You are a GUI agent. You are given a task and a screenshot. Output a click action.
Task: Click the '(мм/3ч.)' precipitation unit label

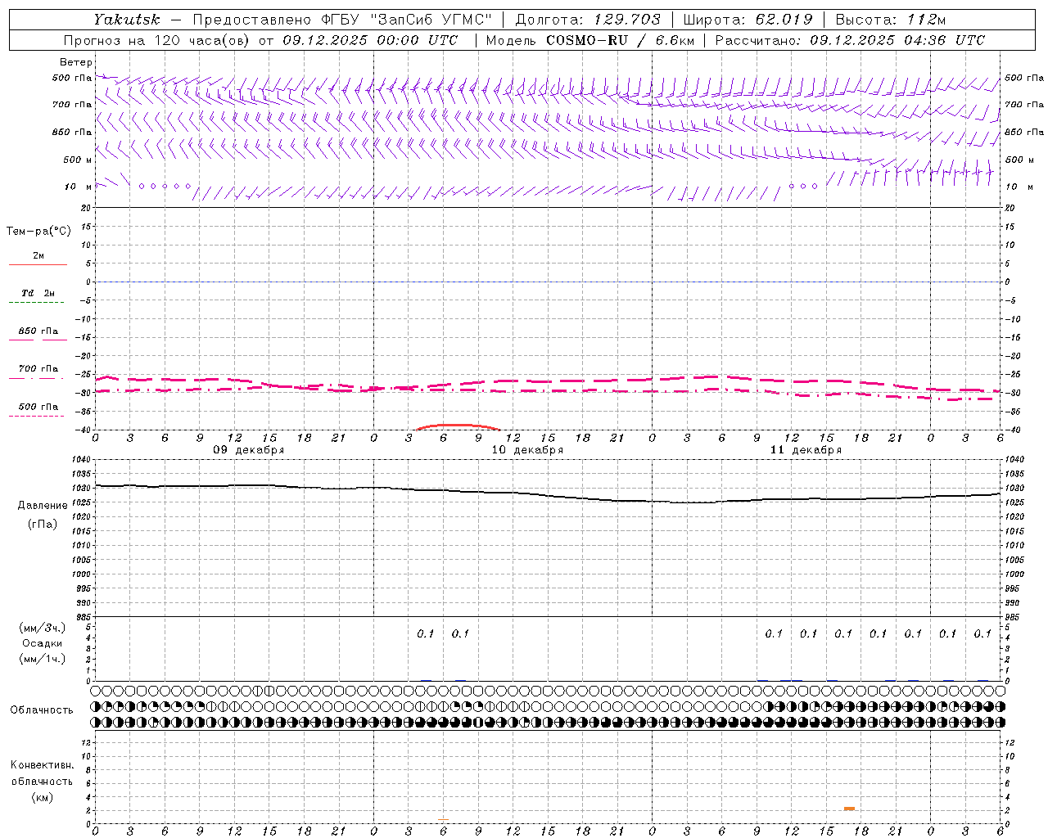click(x=43, y=628)
